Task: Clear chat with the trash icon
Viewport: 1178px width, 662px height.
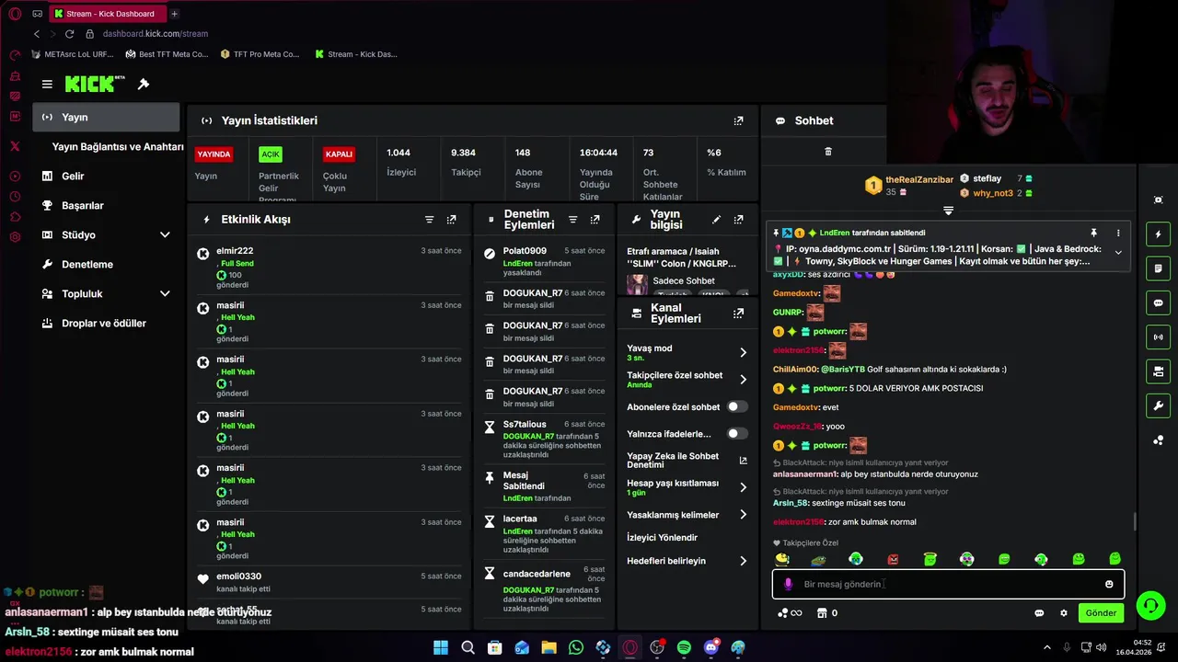Action: (827, 152)
